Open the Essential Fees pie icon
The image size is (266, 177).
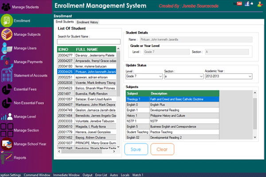pos(7,89)
